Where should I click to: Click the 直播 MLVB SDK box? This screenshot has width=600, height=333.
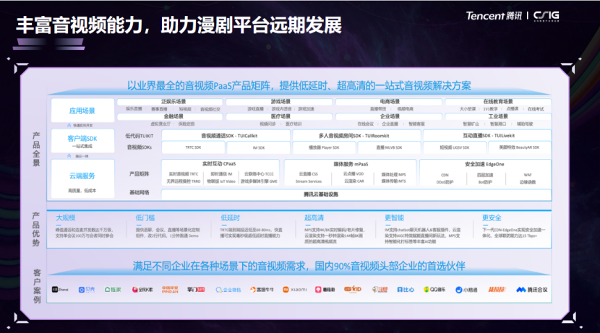pos(389,147)
